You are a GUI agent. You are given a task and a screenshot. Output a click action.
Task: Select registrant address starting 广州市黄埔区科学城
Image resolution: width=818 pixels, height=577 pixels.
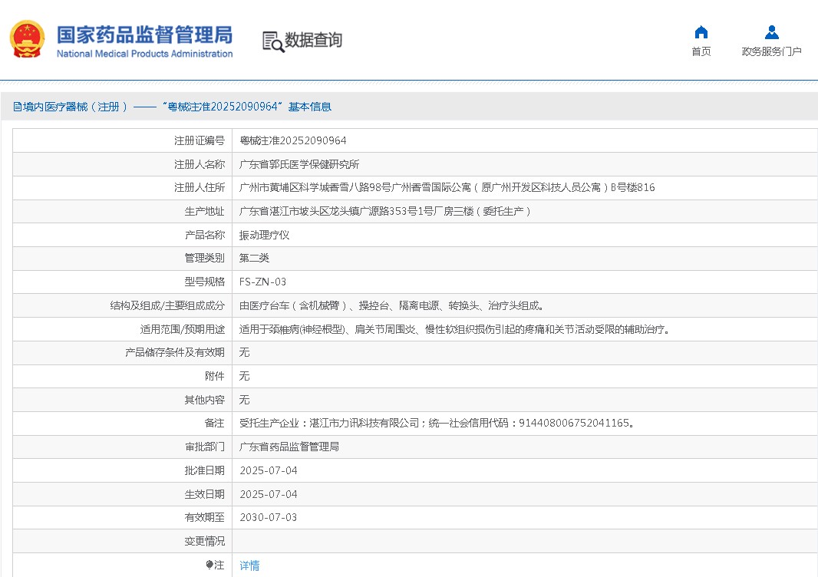[447, 188]
